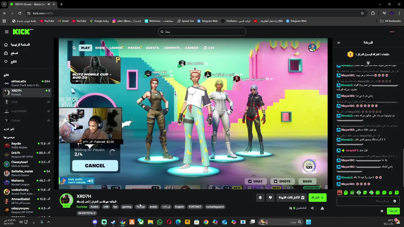Click the FORTNITE stream tag
The image size is (404, 227).
point(195,207)
